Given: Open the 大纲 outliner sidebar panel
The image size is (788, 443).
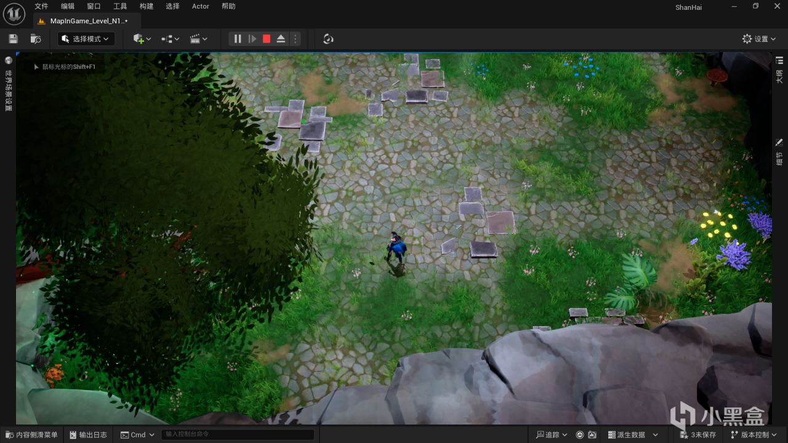Looking at the screenshot, I should click(x=779, y=70).
